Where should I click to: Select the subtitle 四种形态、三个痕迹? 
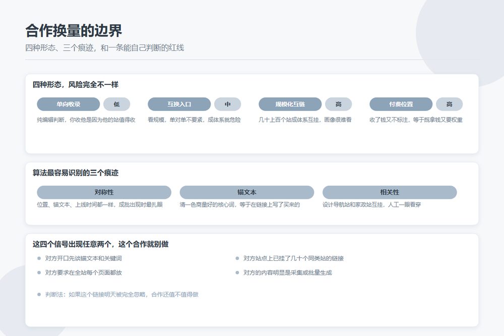click(59, 47)
